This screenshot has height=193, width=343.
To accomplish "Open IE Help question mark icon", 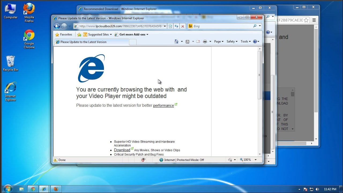I will point(255,42).
